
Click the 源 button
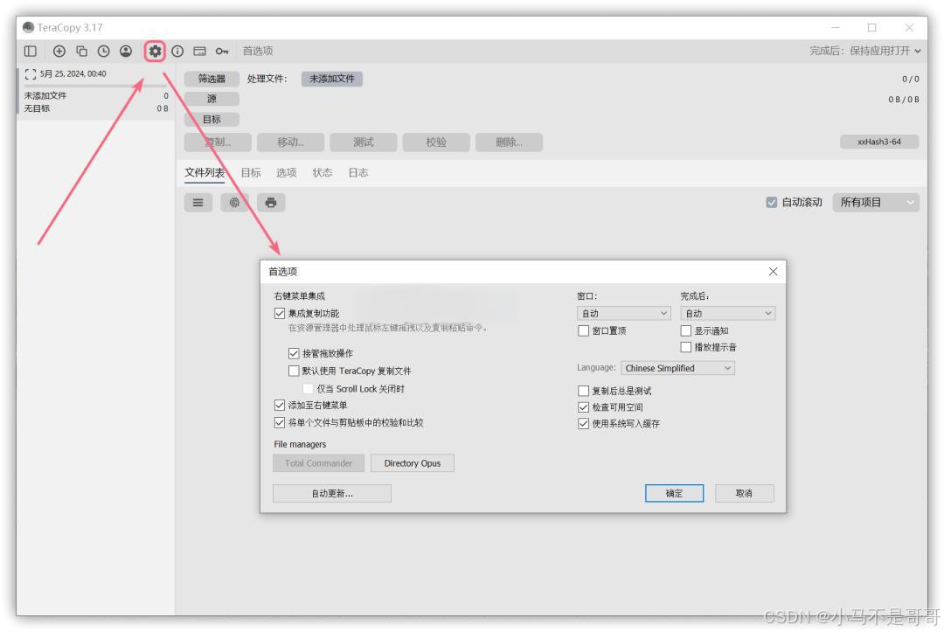pyautogui.click(x=212, y=99)
